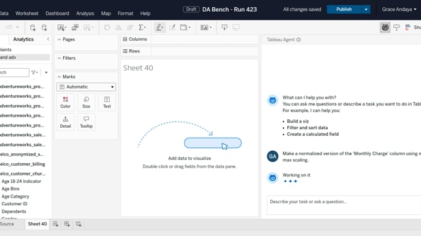Viewport: 421px width, 236px height.
Task: Click the Publish button
Action: [344, 9]
